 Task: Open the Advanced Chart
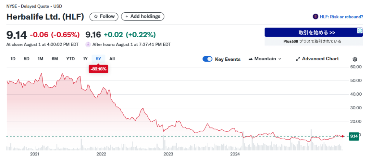coord(317,59)
